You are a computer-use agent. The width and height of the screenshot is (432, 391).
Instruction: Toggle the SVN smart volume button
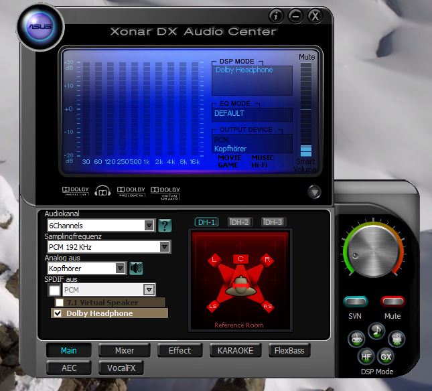pyautogui.click(x=356, y=301)
